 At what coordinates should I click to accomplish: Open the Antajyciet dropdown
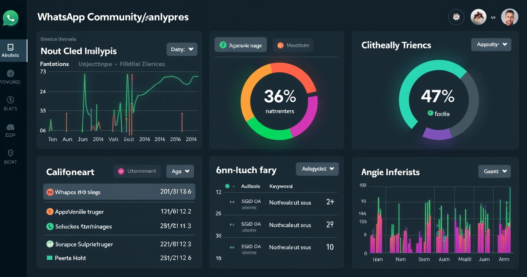click(317, 169)
